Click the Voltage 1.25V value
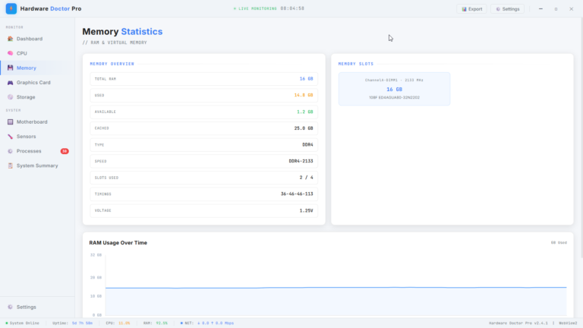The height and width of the screenshot is (328, 583). point(307,210)
